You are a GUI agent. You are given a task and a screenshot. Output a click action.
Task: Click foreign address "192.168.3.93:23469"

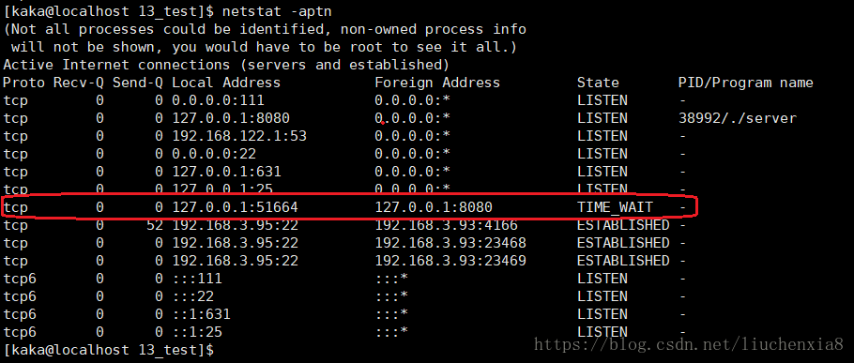450,261
